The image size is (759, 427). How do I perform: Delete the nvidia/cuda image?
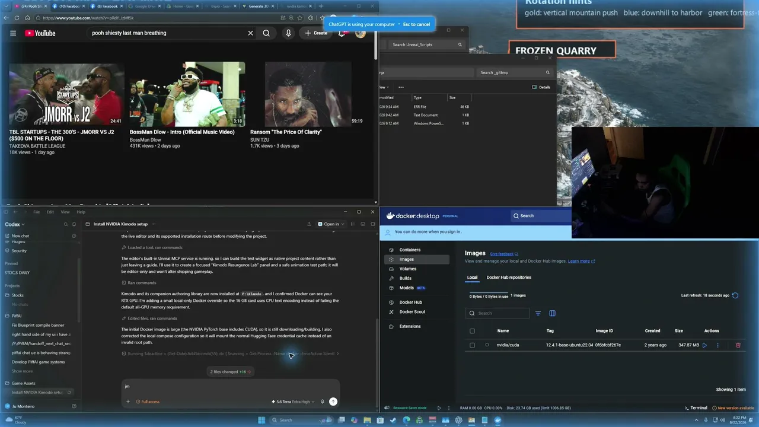tap(738, 345)
